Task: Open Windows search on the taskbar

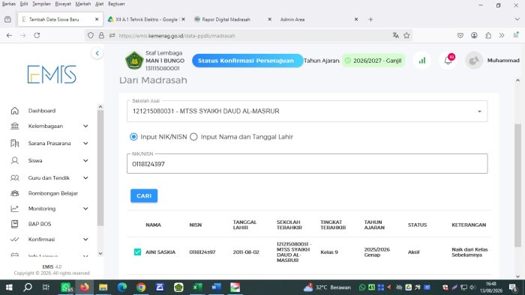Action: click(x=28, y=288)
